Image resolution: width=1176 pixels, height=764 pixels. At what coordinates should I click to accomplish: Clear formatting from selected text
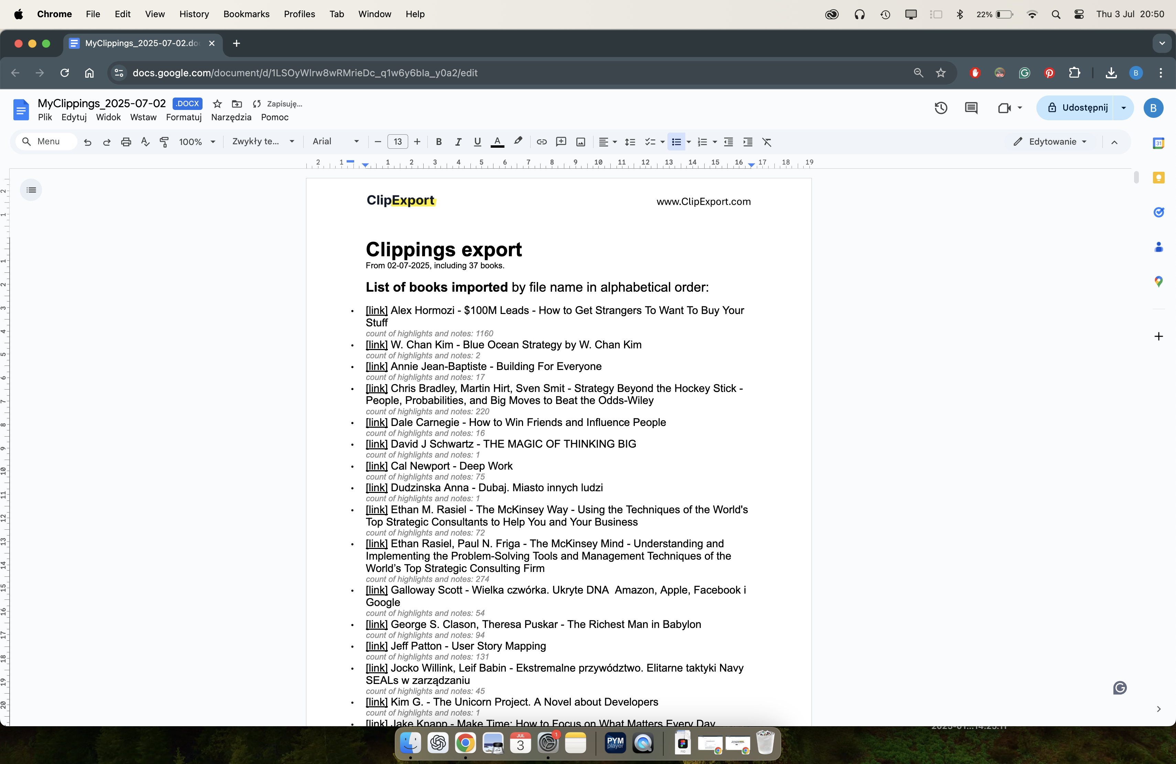[767, 142]
